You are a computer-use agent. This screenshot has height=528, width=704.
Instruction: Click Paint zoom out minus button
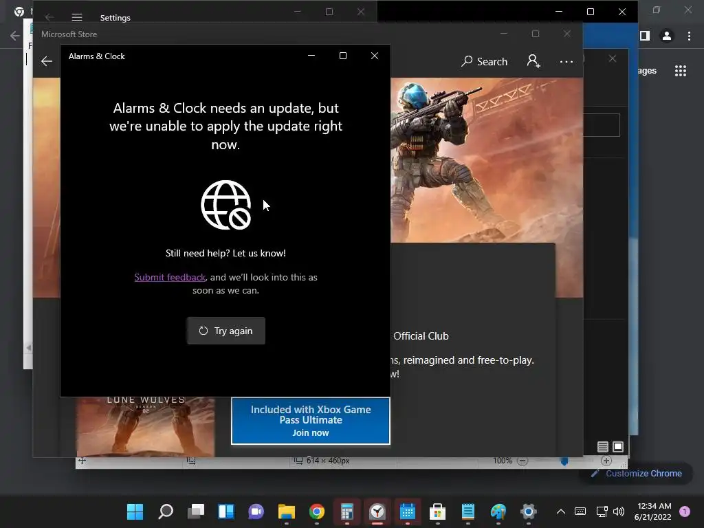click(522, 461)
